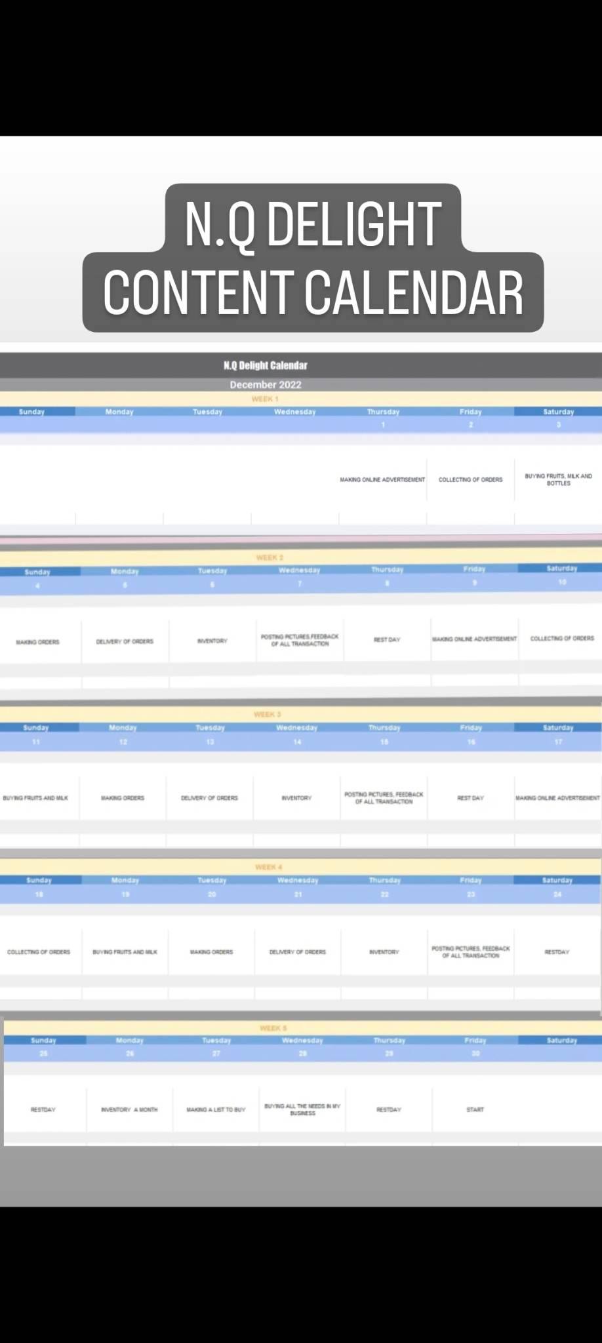The image size is (602, 1343).
Task: Select the Monday header in Week 5
Action: 130,1041
